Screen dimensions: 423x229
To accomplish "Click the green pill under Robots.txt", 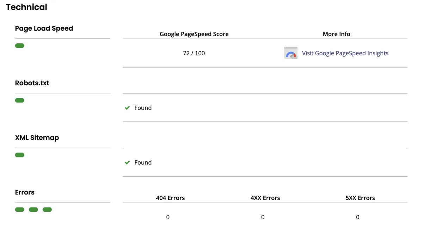I will tap(20, 100).
